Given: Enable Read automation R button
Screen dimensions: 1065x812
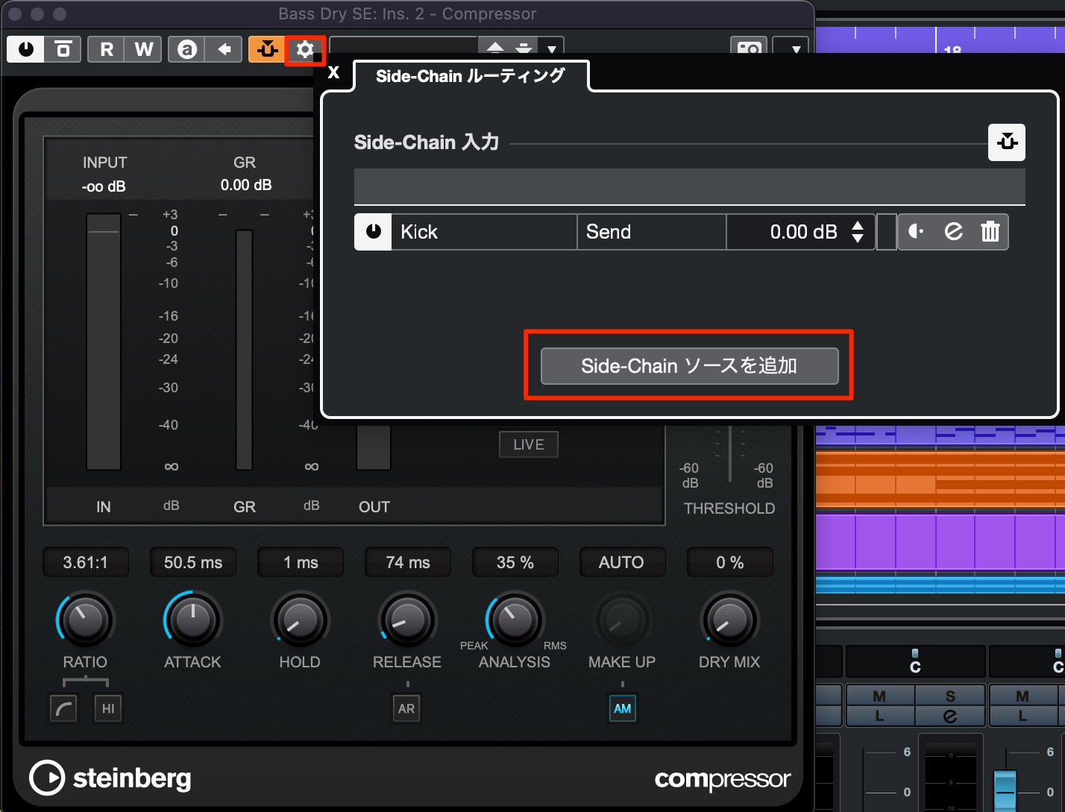Looking at the screenshot, I should click(107, 49).
